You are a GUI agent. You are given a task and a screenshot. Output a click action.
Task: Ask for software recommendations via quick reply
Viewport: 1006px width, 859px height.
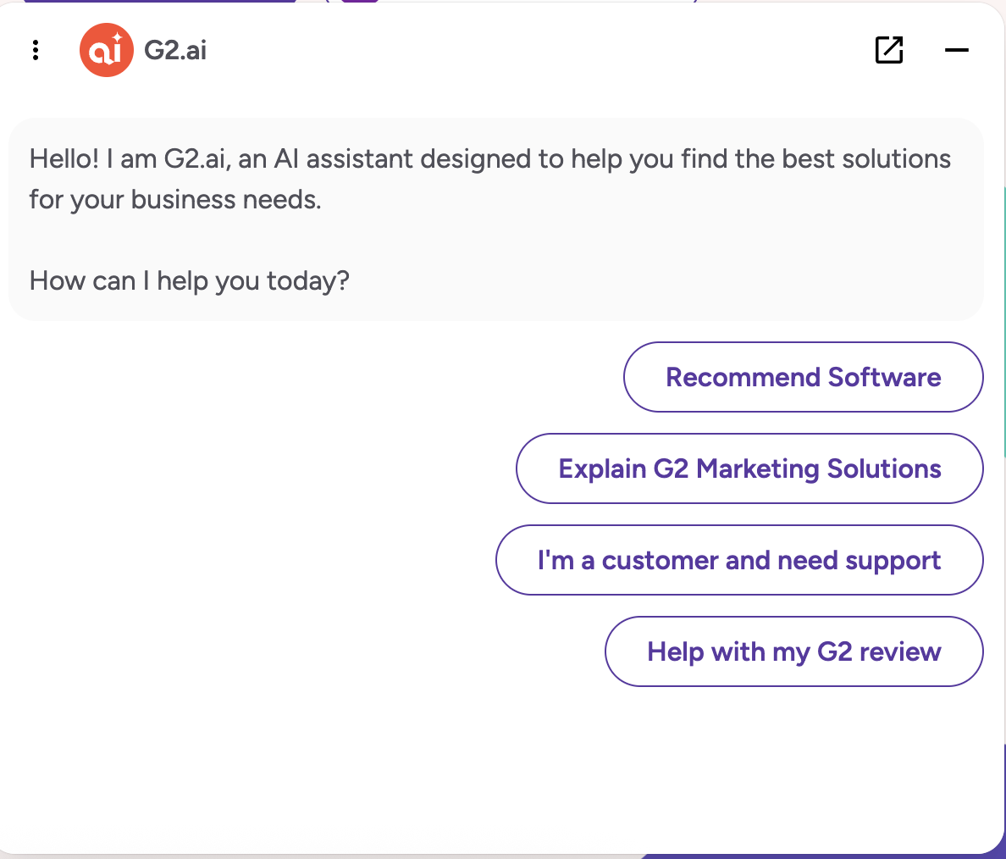(x=804, y=377)
